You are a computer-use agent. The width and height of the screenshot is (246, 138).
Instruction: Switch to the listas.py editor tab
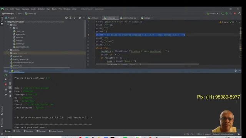[x=147, y=18]
